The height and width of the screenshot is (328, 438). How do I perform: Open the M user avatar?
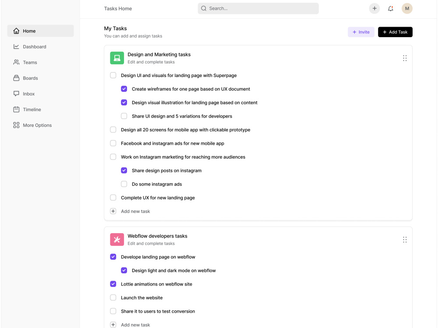point(407,8)
